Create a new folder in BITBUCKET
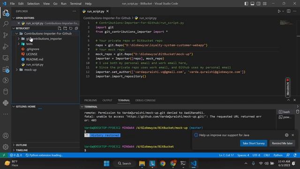Screen dimensions: 300x169 pyautogui.click(x=65, y=28)
